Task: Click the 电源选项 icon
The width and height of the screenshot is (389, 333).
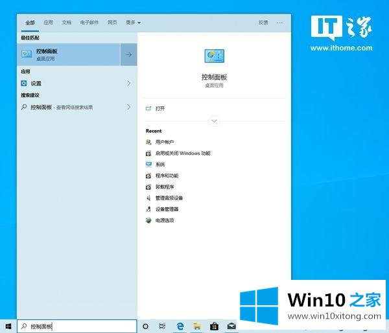Action: click(148, 220)
